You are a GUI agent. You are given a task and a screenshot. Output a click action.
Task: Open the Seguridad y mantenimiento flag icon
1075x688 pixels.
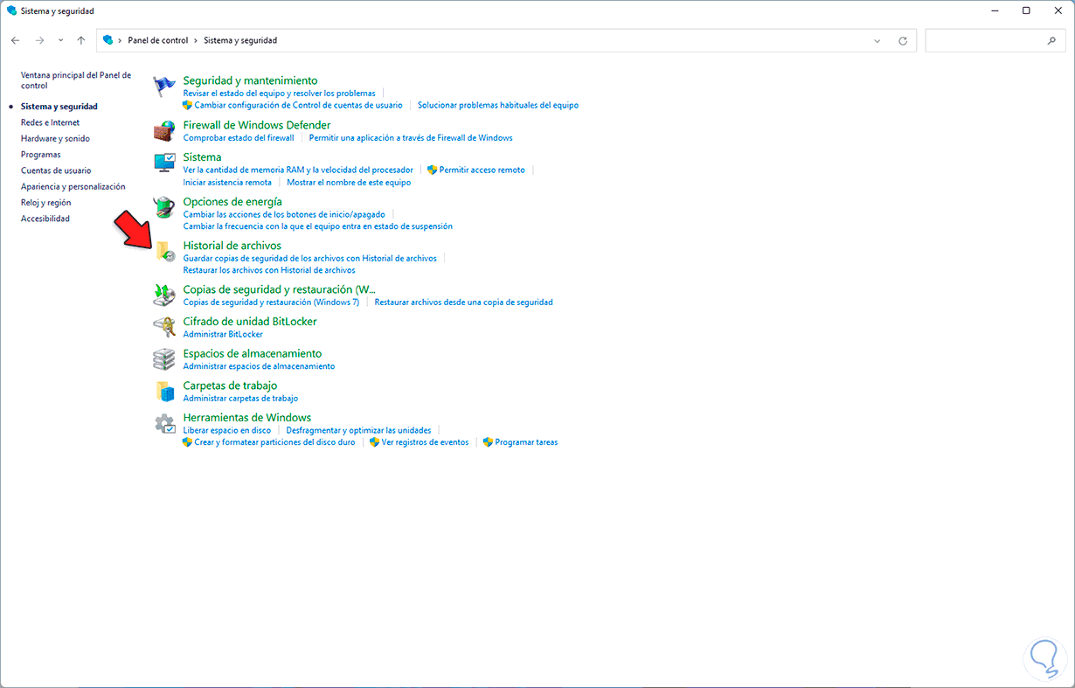[x=164, y=87]
